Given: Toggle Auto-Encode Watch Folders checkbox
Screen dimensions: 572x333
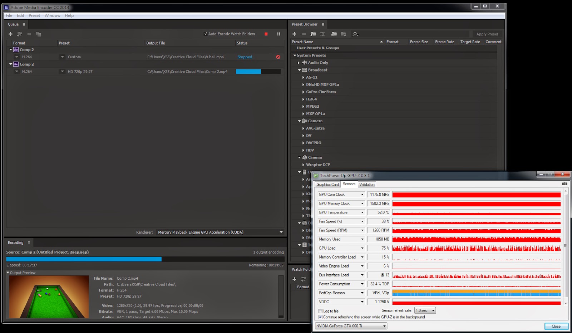Looking at the screenshot, I should (206, 34).
